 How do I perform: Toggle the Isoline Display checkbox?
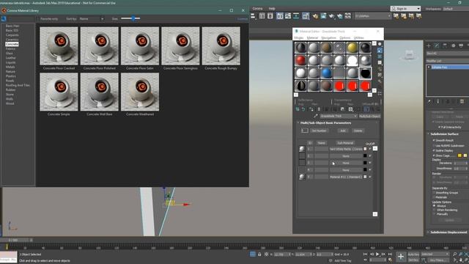pos(434,150)
